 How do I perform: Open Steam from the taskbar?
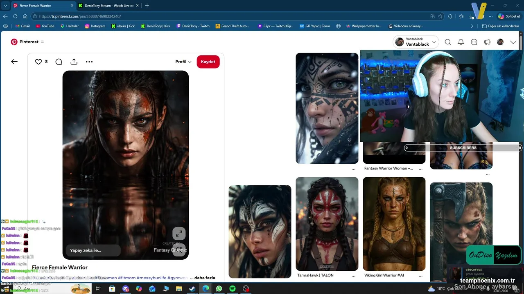(x=192, y=289)
